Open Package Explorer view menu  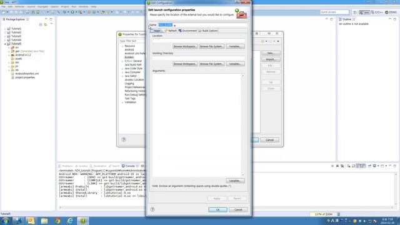(51, 24)
